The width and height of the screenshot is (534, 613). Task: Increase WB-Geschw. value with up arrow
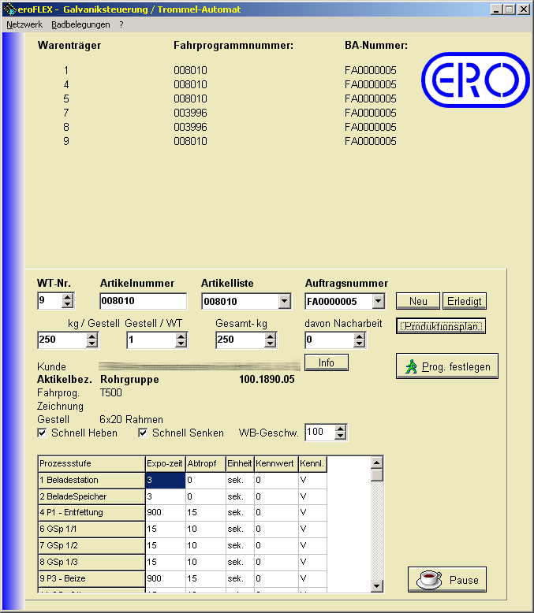(341, 429)
